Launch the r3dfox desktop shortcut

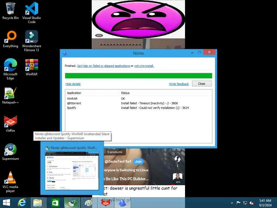pos(11,124)
